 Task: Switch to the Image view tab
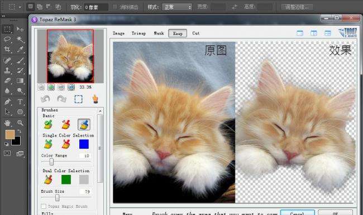118,33
